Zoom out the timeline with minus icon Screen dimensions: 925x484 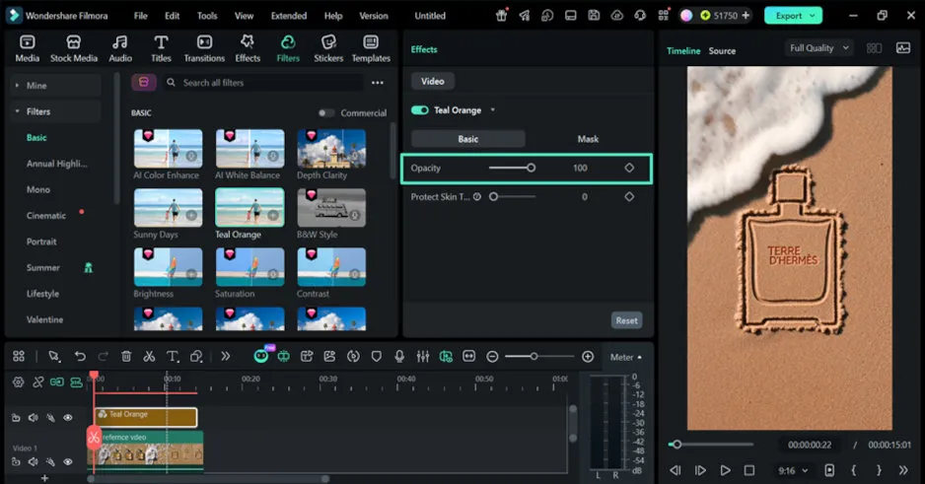pyautogui.click(x=493, y=357)
